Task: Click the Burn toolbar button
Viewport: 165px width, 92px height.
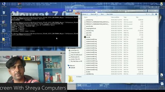Action: coord(102,14)
